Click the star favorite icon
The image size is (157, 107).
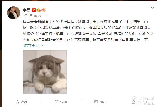click(18, 102)
